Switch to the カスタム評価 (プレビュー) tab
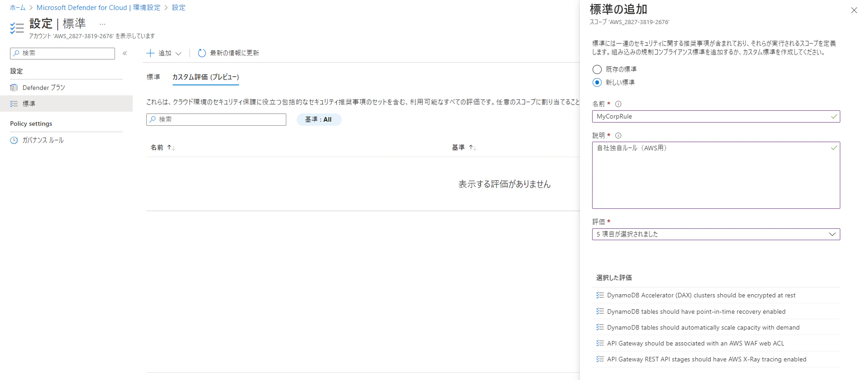Image resolution: width=868 pixels, height=380 pixels. coord(205,77)
